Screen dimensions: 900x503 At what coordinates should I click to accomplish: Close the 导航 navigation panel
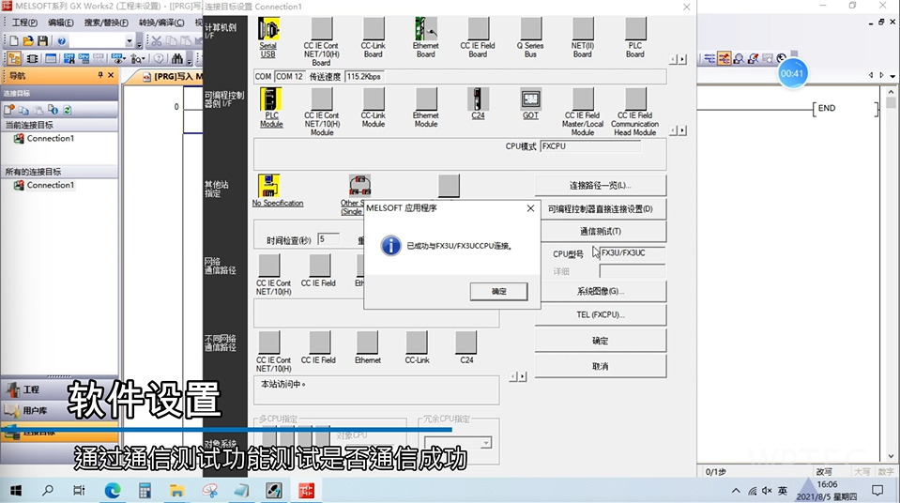coord(111,75)
